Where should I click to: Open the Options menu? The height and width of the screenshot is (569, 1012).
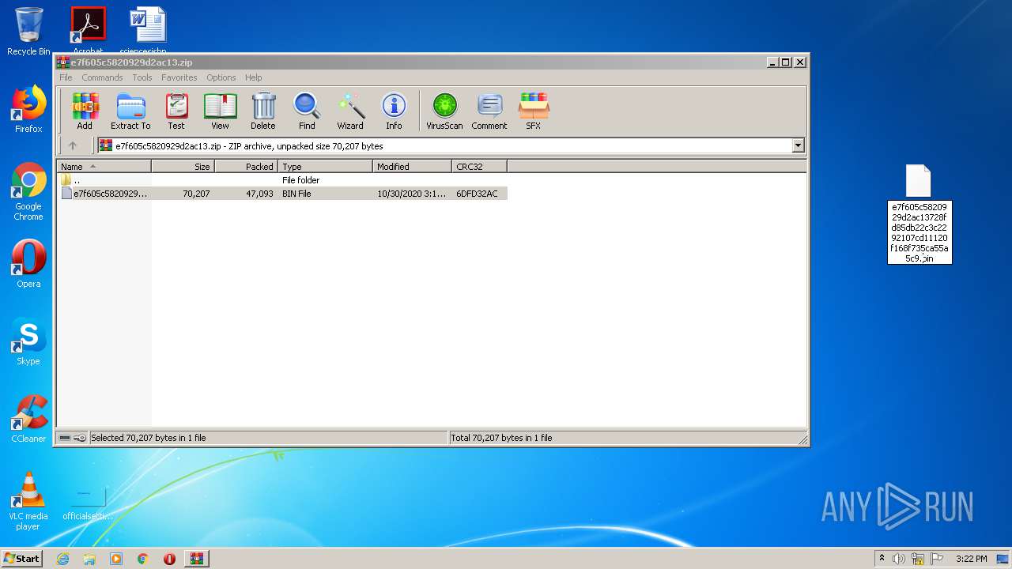pyautogui.click(x=221, y=77)
